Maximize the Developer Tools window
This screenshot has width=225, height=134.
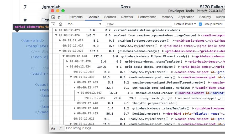tap(63, 11)
